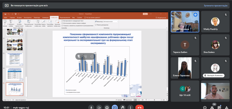The image size is (232, 109).
Task: Click Елена Тарасова video tile
Action: (185, 68)
